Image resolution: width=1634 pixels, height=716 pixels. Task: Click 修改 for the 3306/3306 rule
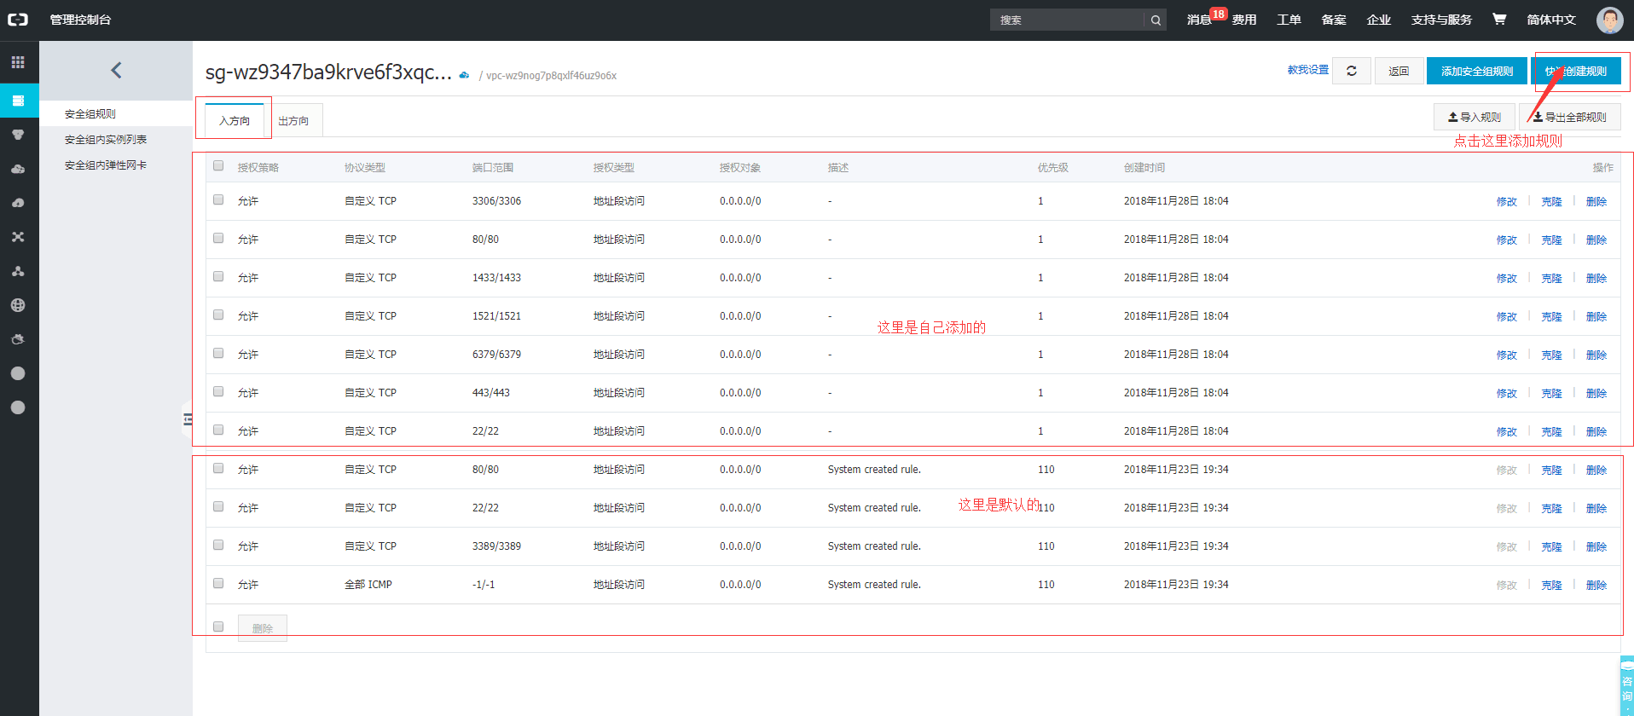[x=1507, y=201]
